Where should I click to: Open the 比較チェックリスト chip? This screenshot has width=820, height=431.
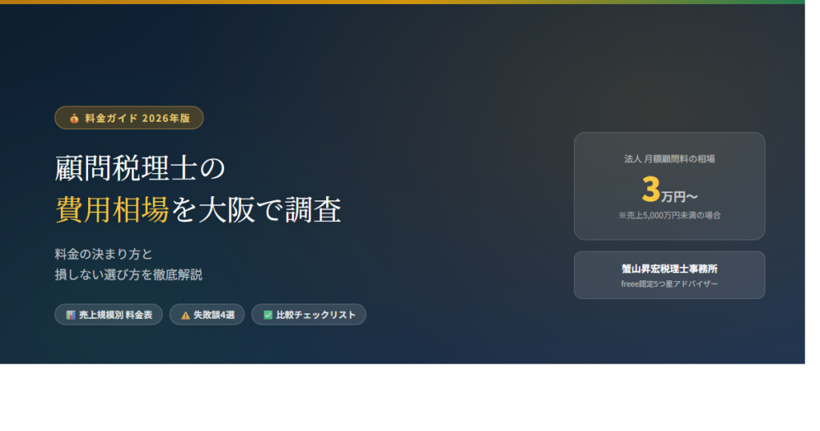pos(309,315)
